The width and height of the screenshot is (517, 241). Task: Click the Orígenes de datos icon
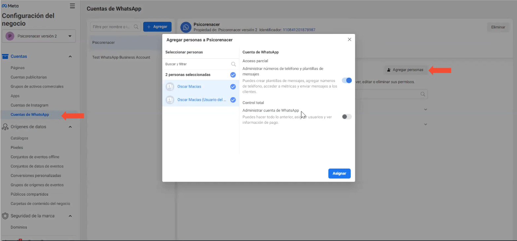click(x=5, y=127)
